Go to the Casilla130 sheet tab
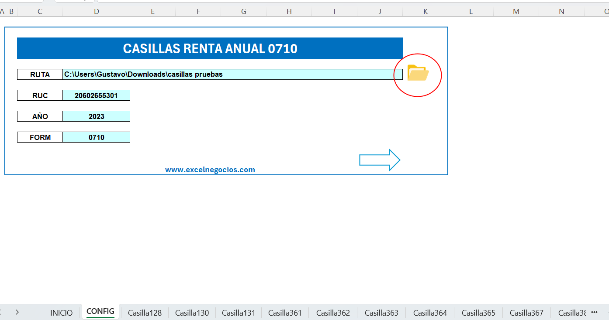Screen dimensions: 609x320 click(x=192, y=313)
